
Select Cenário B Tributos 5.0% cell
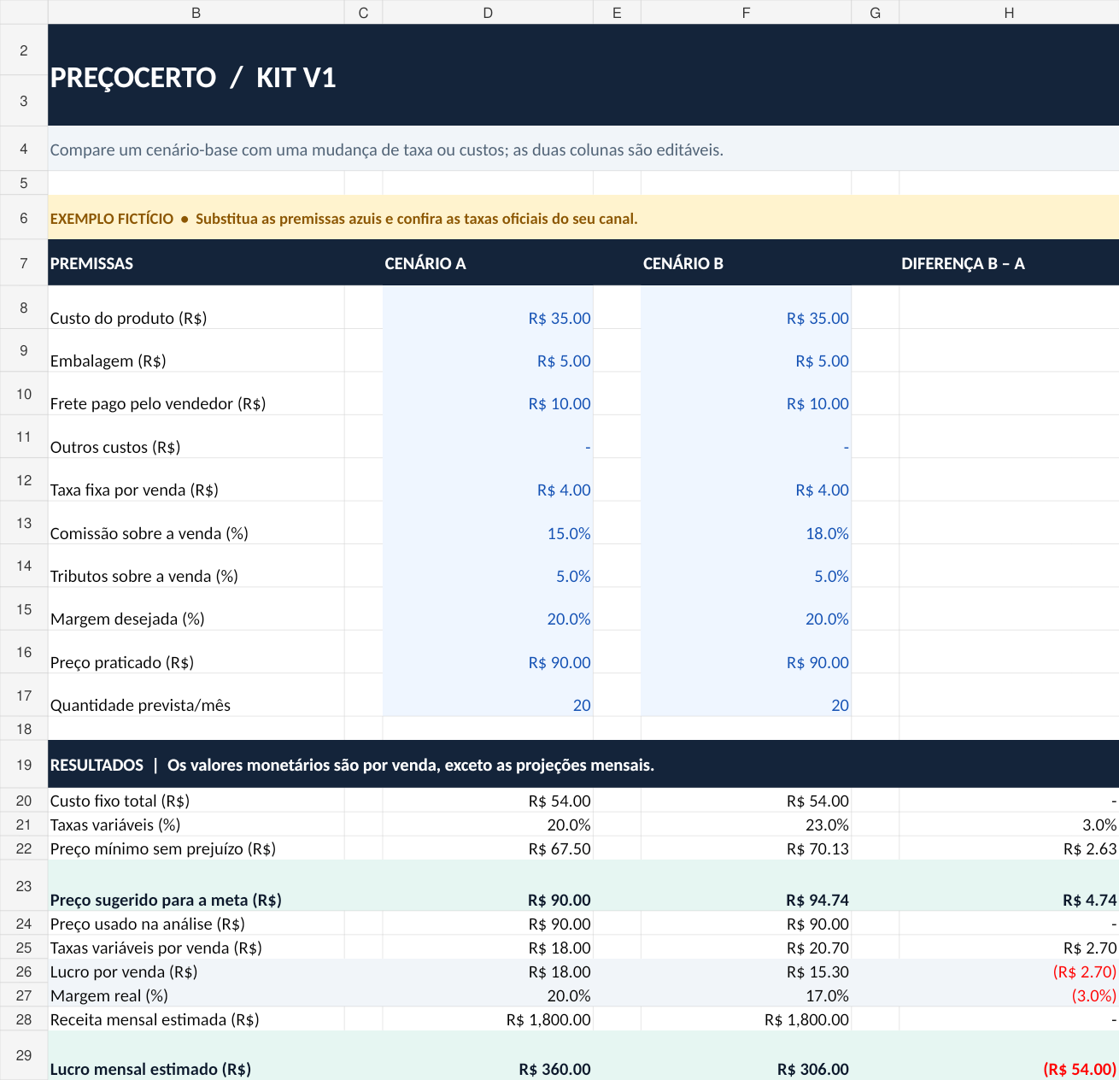pos(746,565)
